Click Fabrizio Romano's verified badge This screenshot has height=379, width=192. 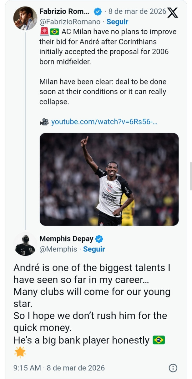(98, 12)
